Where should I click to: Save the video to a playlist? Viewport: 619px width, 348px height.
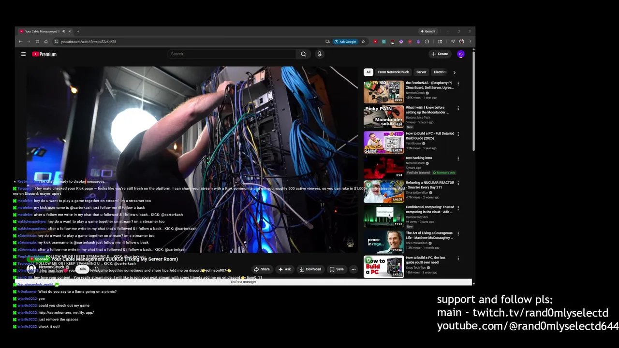click(x=337, y=269)
